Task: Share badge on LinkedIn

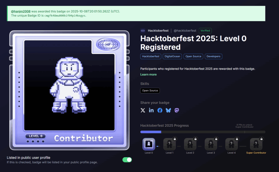Action: click(x=151, y=110)
